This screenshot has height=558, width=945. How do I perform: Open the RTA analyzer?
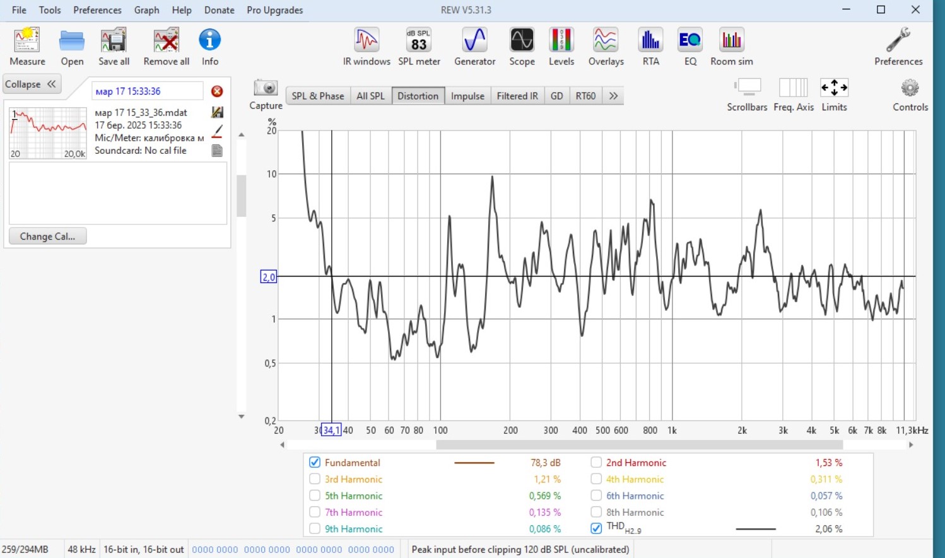pos(650,40)
